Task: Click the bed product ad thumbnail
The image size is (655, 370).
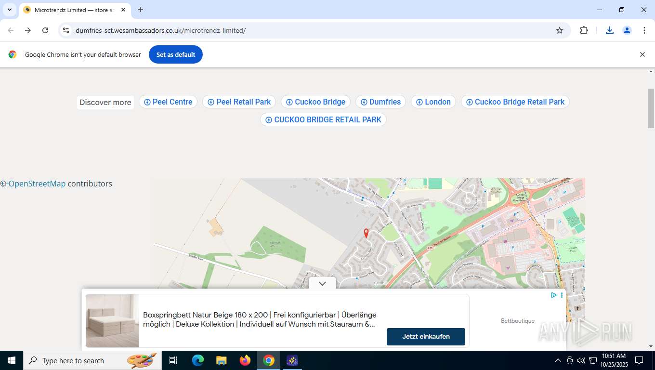Action: pyautogui.click(x=112, y=320)
